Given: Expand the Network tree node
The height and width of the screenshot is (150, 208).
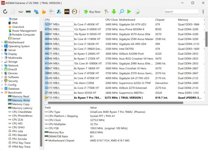Looking at the screenshot, I should [x=2, y=65].
